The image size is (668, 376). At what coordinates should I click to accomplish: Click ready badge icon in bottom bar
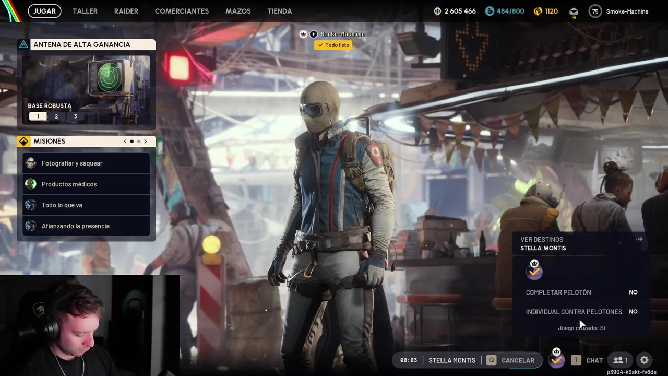pos(557,359)
